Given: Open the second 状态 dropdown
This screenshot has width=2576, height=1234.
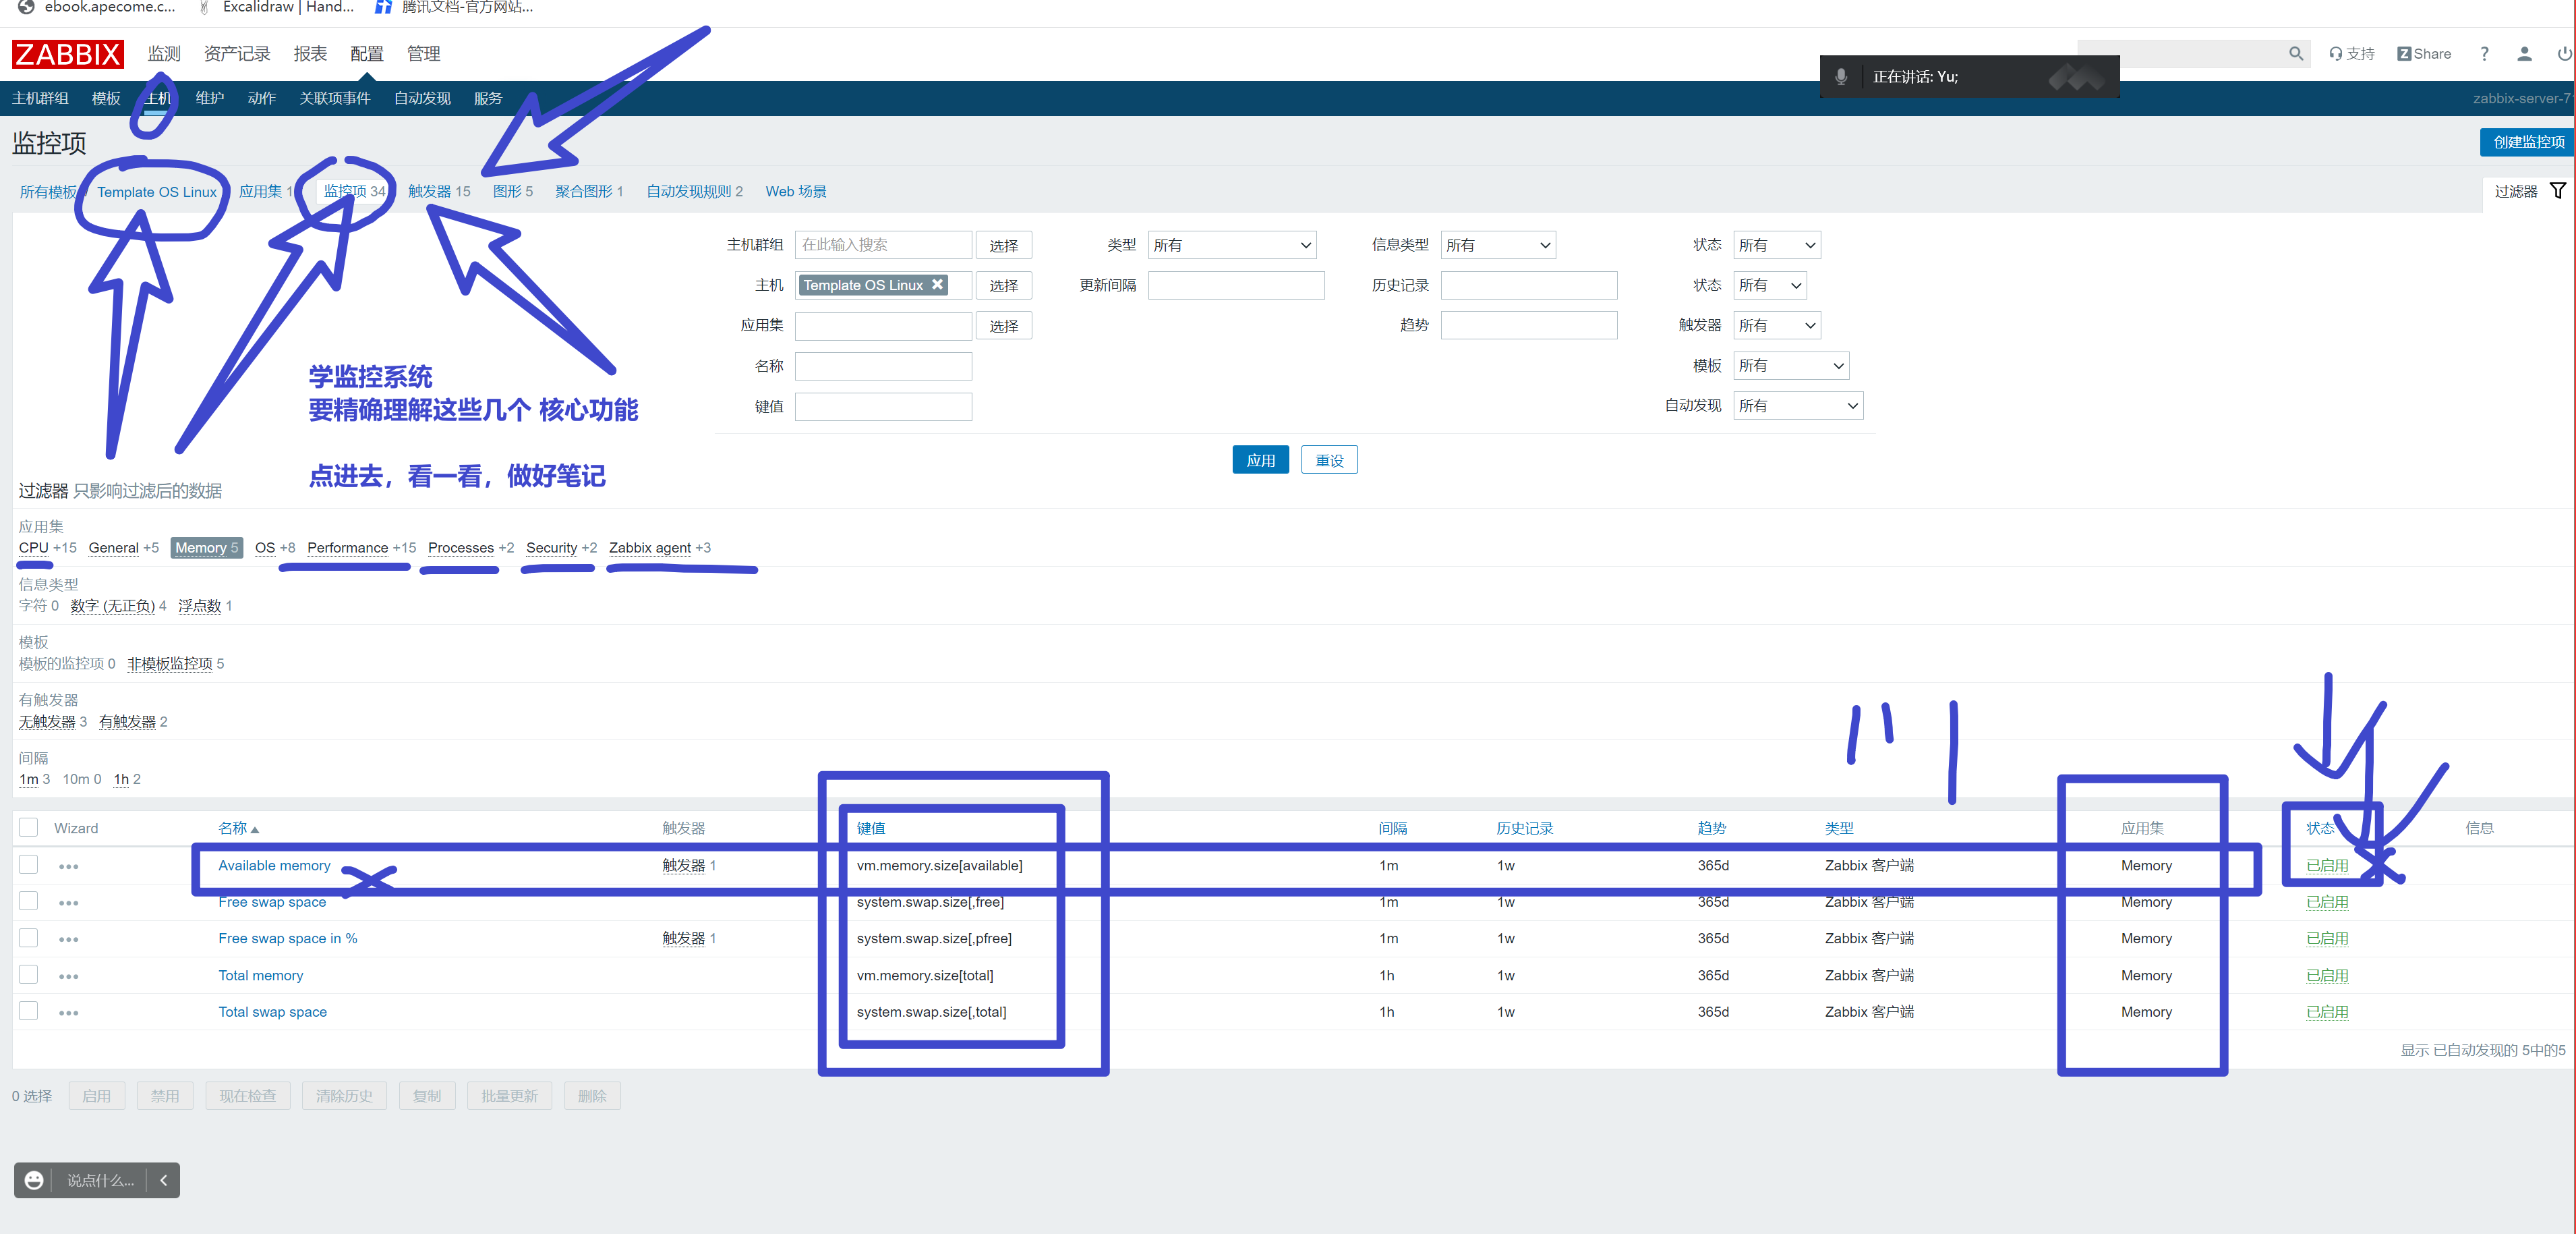Looking at the screenshot, I should pyautogui.click(x=1770, y=285).
